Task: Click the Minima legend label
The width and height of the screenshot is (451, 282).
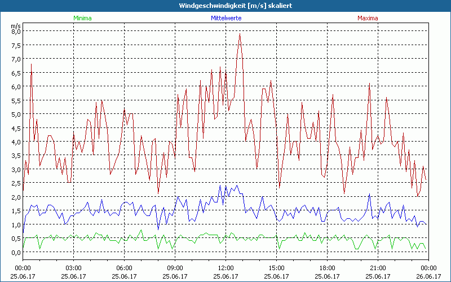Action: (82, 18)
